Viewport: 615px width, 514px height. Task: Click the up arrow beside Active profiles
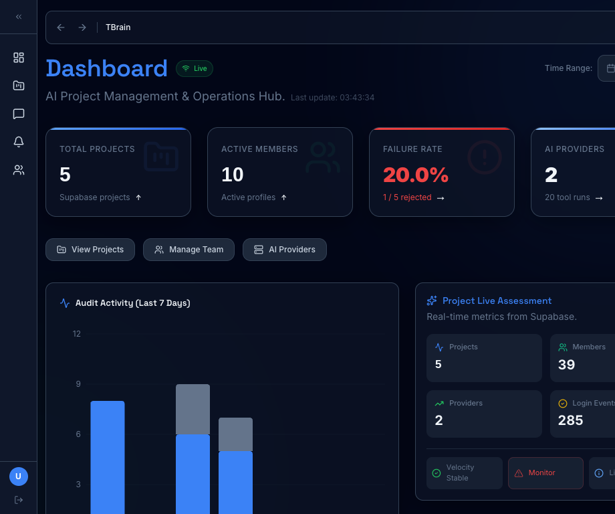click(x=284, y=197)
